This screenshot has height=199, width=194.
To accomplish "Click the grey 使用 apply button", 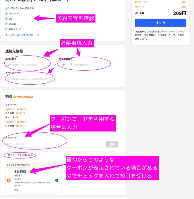I will pyautogui.click(x=112, y=144).
